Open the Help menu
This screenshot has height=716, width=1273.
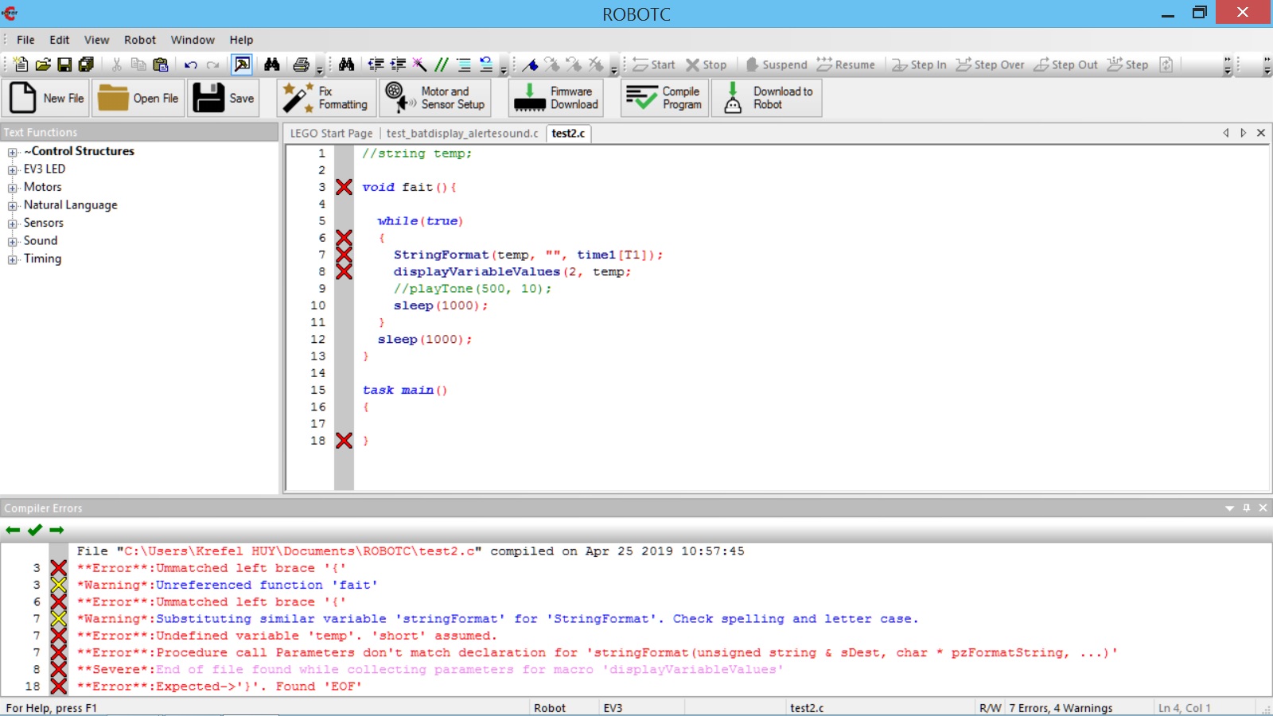241,40
